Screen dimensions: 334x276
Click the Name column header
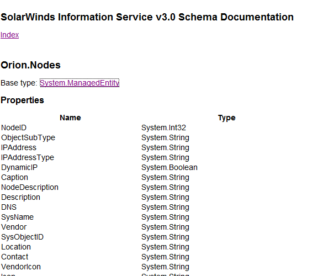point(70,118)
